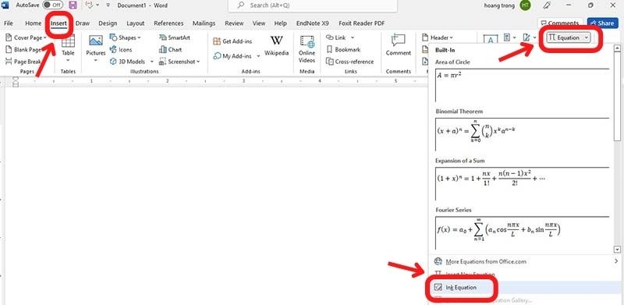
Task: Open the 3D Models dropdown arrow
Action: (x=151, y=62)
